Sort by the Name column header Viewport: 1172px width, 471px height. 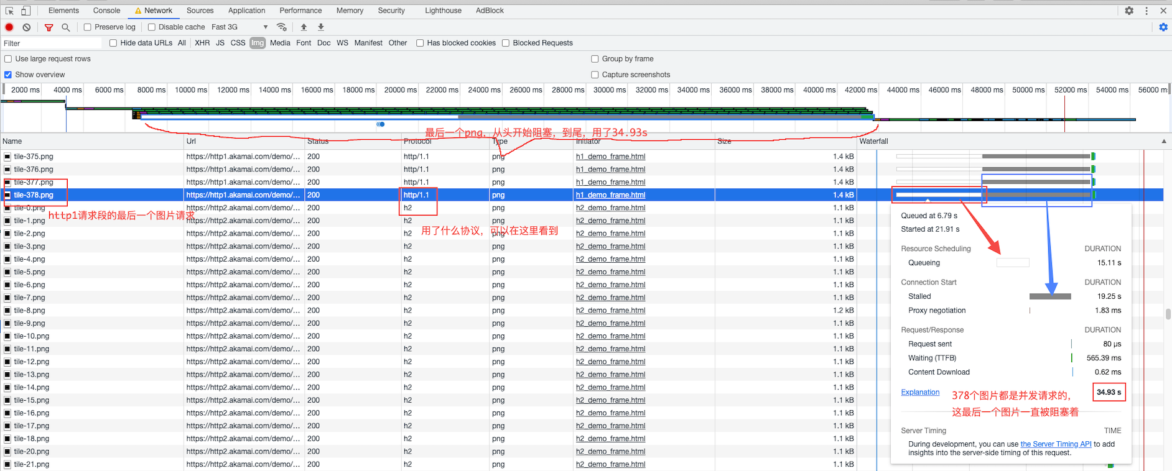pyautogui.click(x=91, y=142)
